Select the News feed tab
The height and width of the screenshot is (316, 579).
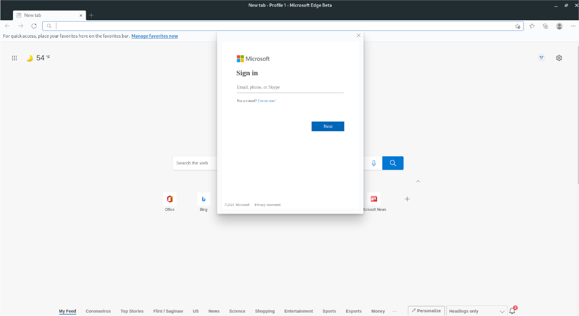click(214, 311)
